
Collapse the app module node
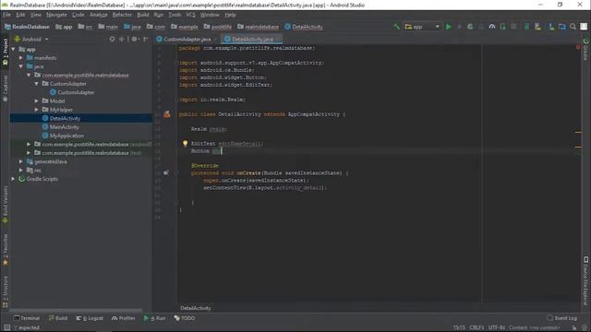click(x=14, y=49)
